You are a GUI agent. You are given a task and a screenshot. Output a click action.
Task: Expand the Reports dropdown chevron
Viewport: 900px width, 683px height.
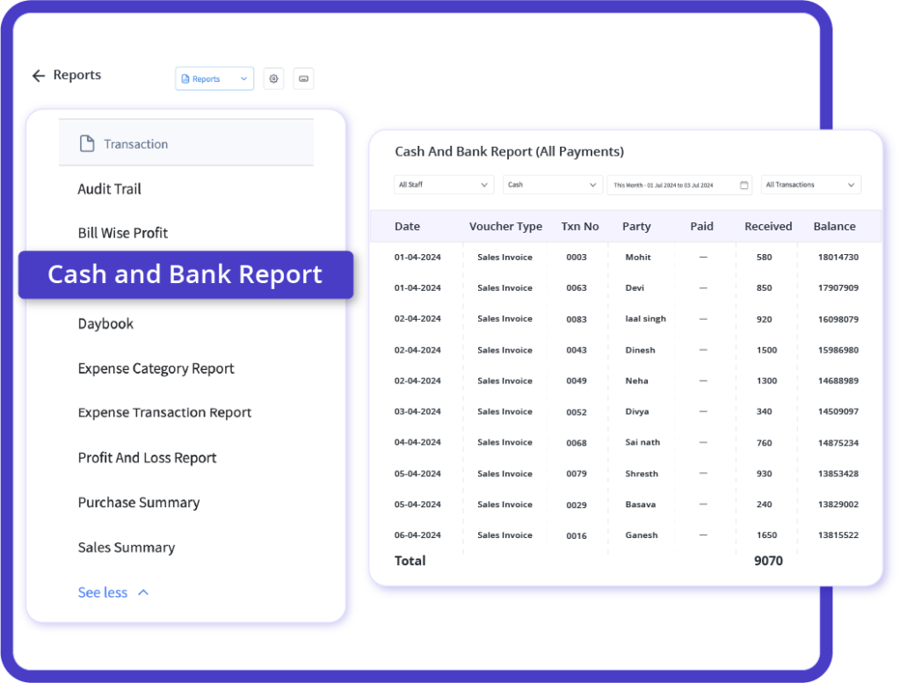tap(243, 78)
